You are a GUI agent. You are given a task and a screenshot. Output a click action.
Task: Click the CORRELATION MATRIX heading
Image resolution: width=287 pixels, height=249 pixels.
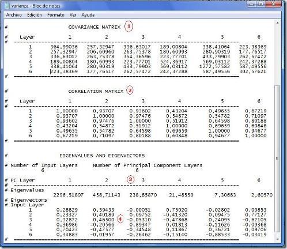[x=96, y=91]
